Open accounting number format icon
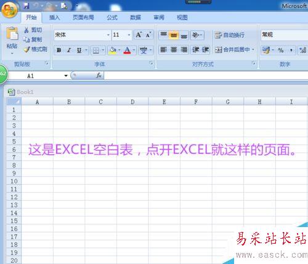 pos(266,50)
